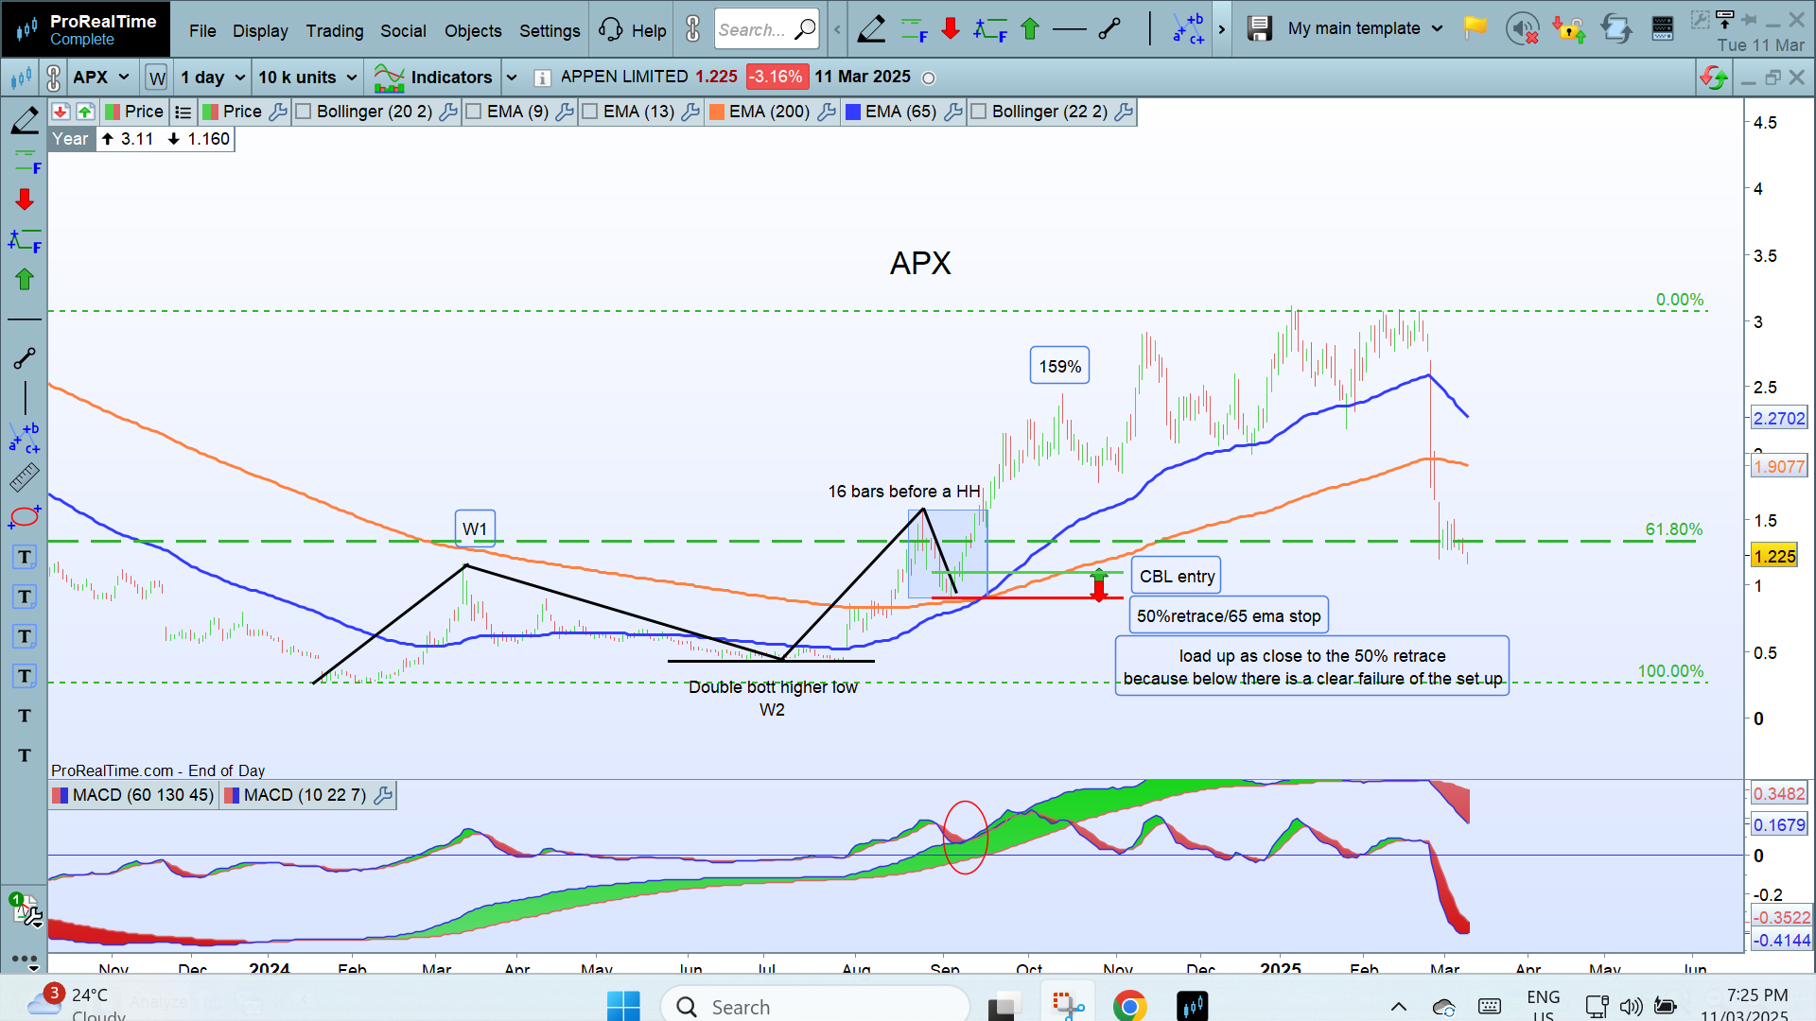The height and width of the screenshot is (1021, 1816).
Task: Click the list icon between the Price labels
Action: point(183,112)
